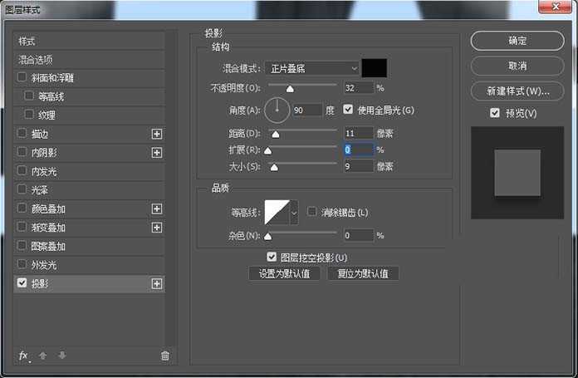Click the angle value field showing 90
The height and width of the screenshot is (378, 578).
(x=307, y=110)
